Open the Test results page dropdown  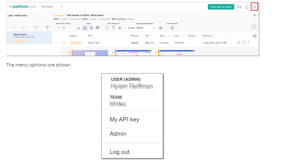click(x=52, y=7)
